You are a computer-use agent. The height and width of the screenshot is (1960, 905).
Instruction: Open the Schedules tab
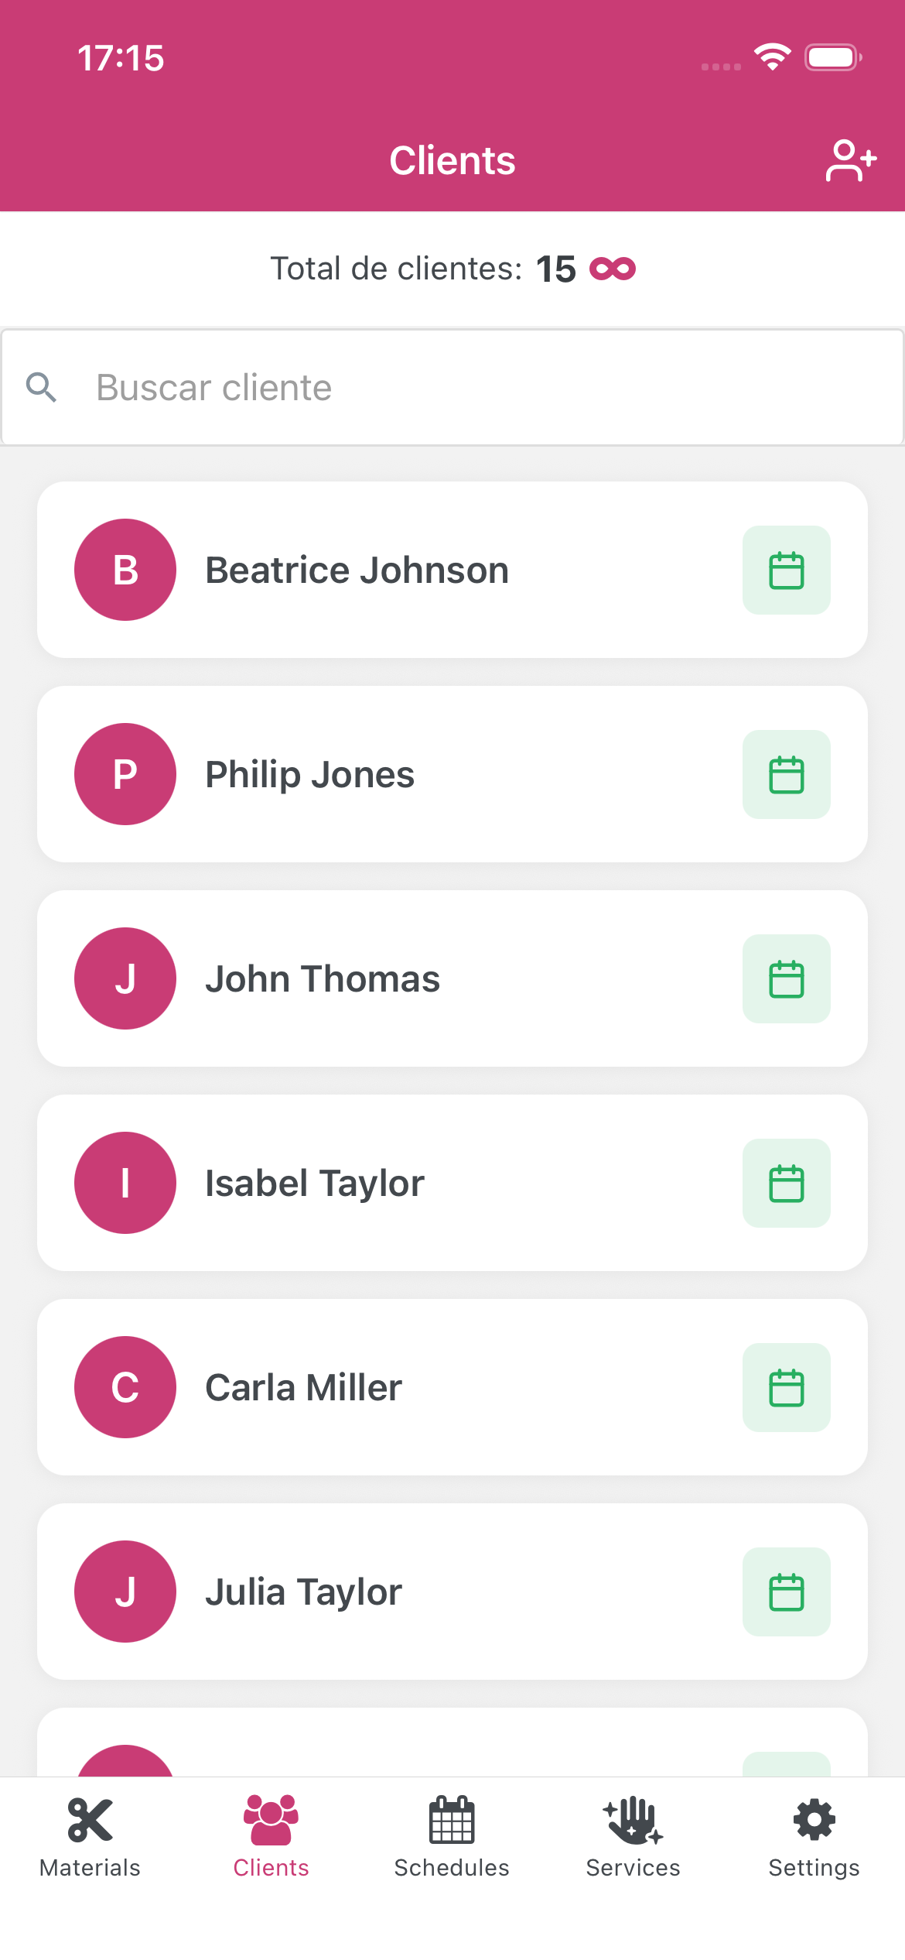point(452,1836)
